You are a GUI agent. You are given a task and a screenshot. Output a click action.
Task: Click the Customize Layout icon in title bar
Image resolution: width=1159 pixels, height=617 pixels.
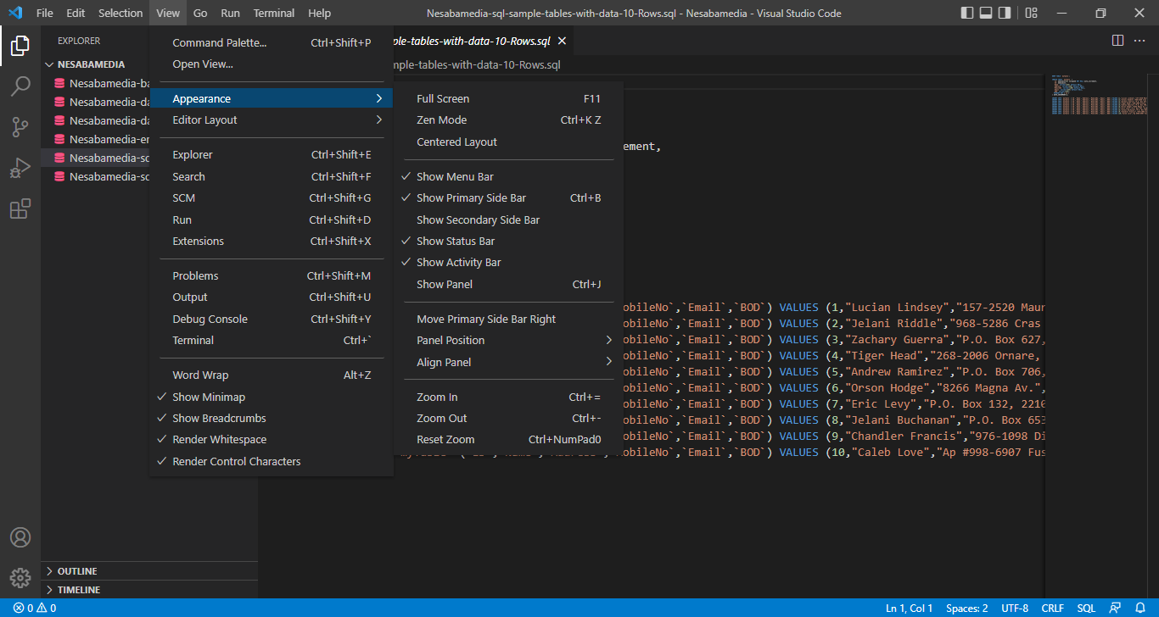[1031, 13]
